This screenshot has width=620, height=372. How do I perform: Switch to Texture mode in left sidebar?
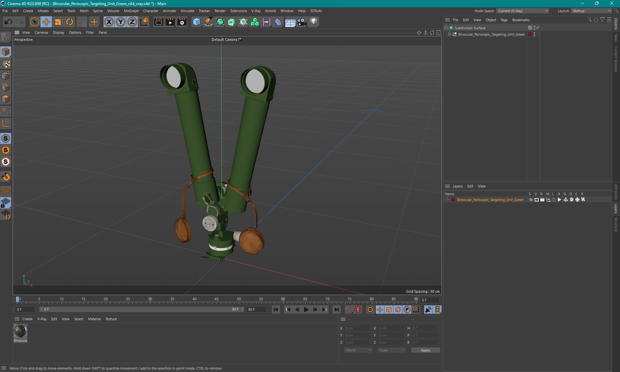click(6, 64)
